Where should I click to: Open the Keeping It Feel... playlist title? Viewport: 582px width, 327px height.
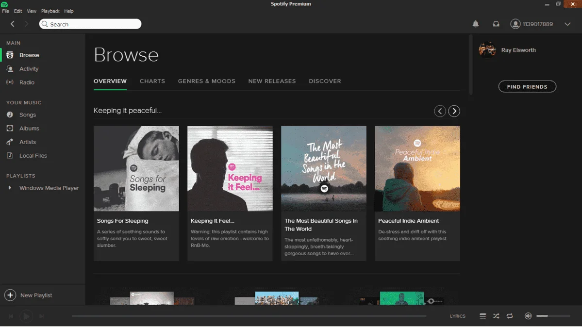pyautogui.click(x=212, y=220)
